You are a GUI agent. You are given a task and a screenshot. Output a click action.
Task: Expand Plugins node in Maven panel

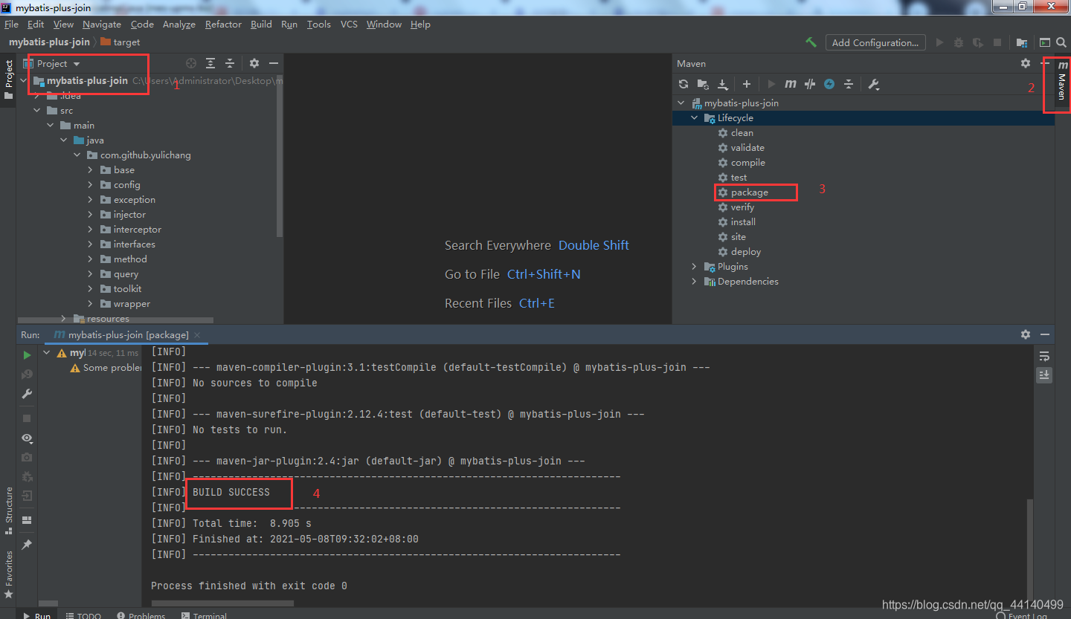coord(695,266)
